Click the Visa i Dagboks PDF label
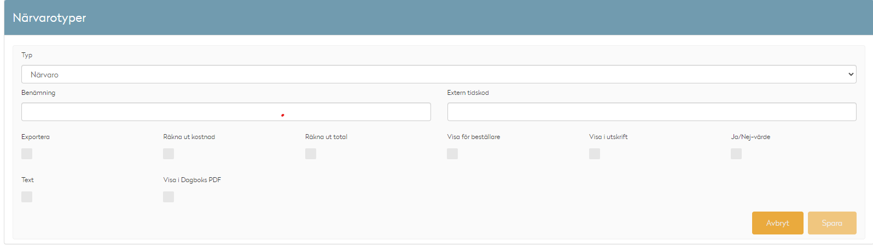This screenshot has height=247, width=873. coord(192,180)
